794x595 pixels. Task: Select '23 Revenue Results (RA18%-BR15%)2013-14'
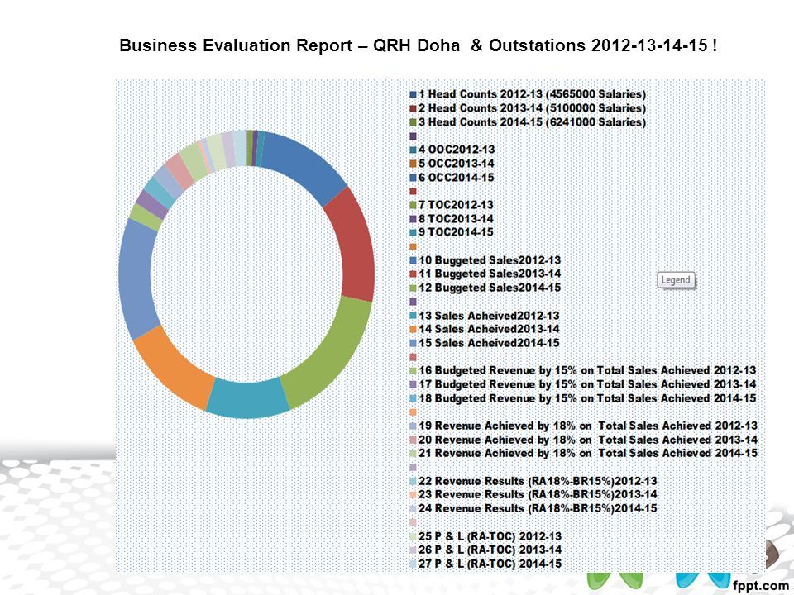[533, 494]
